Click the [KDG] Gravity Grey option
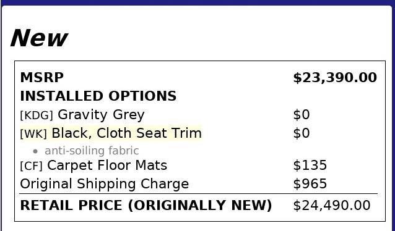The width and height of the screenshot is (395, 231). pyautogui.click(x=82, y=115)
